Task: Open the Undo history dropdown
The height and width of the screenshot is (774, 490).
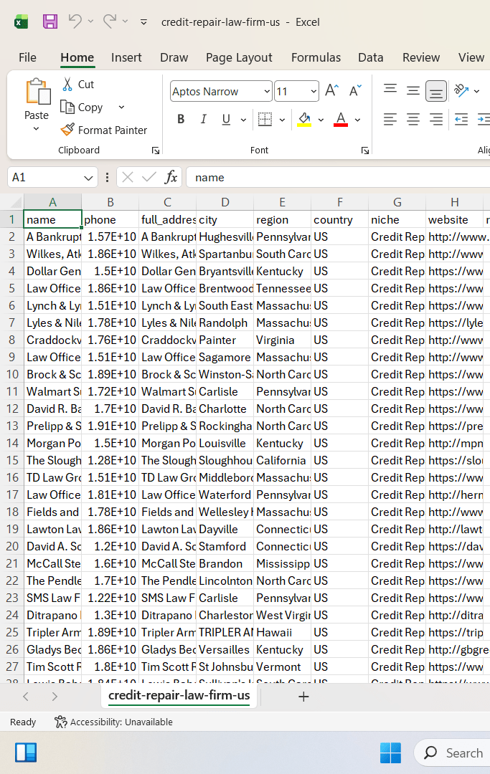Action: point(90,21)
